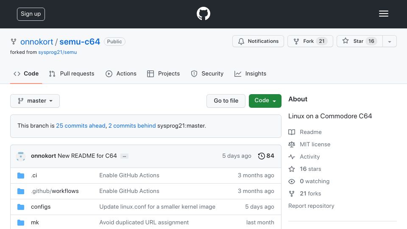Screen dimensions: 407x229
Task: Go to the sysprog21/semu parent repository
Action: pyautogui.click(x=57, y=52)
